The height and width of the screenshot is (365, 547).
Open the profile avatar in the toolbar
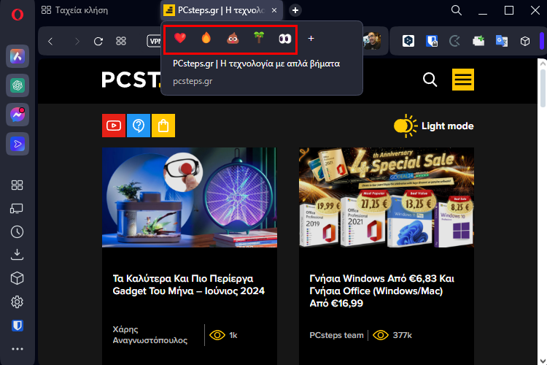coord(372,41)
